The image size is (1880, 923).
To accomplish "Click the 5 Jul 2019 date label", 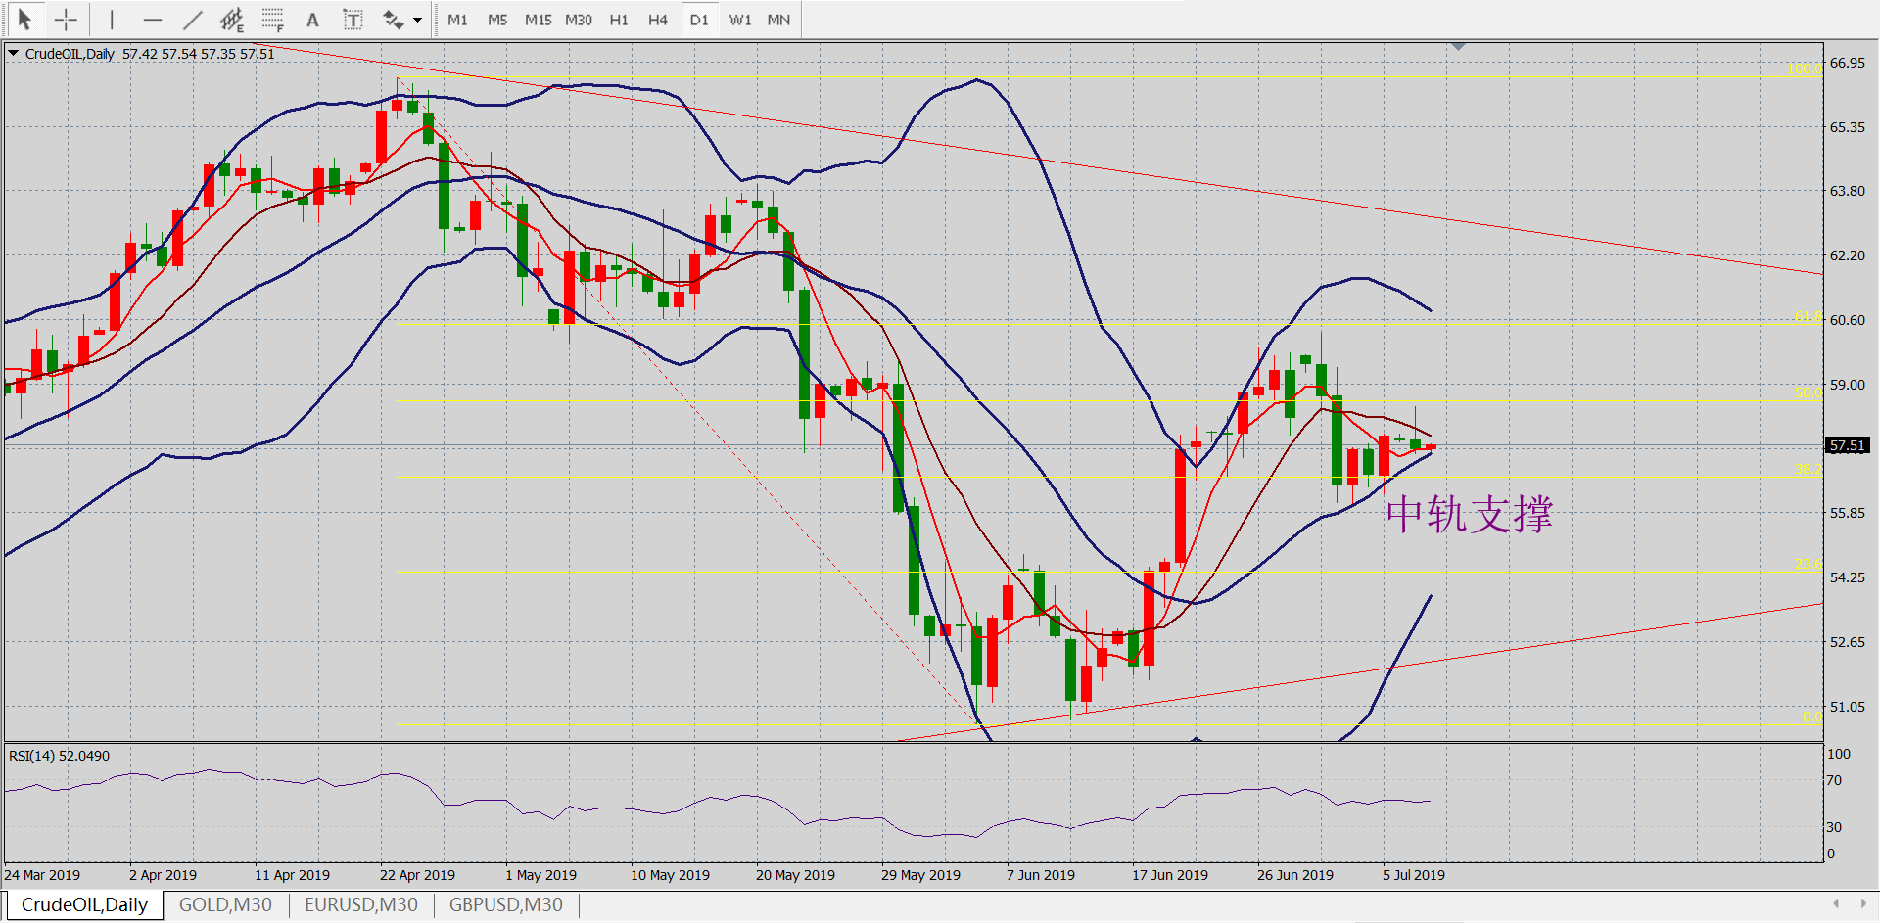I will coord(1414,875).
